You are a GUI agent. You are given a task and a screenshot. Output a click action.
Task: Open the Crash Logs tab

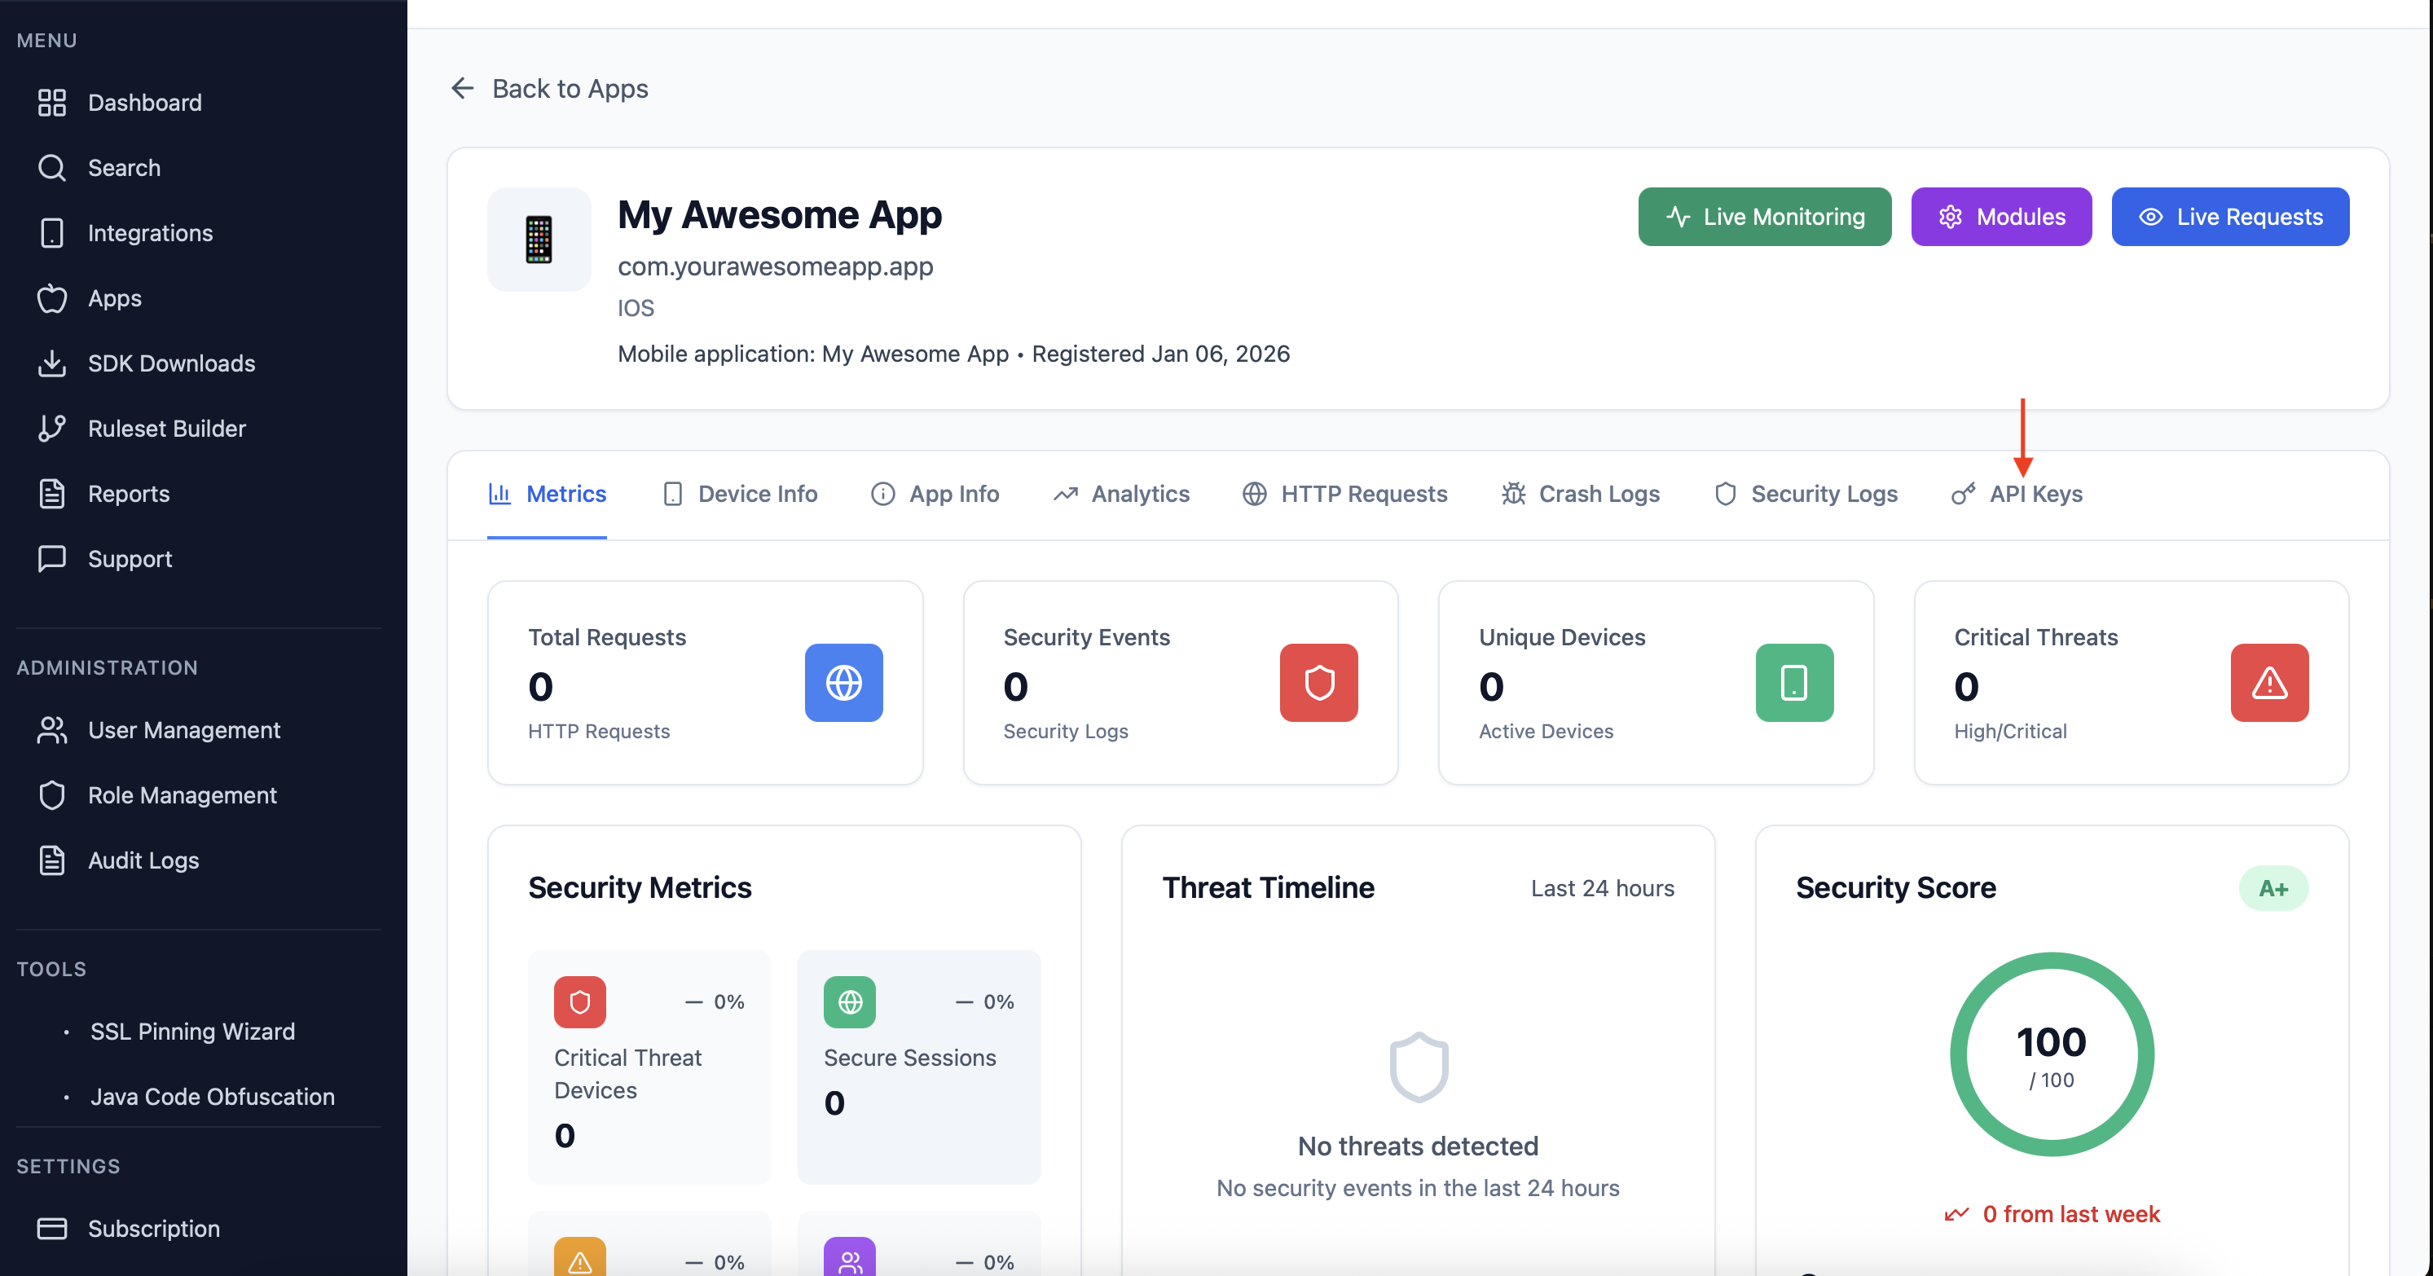[1580, 494]
